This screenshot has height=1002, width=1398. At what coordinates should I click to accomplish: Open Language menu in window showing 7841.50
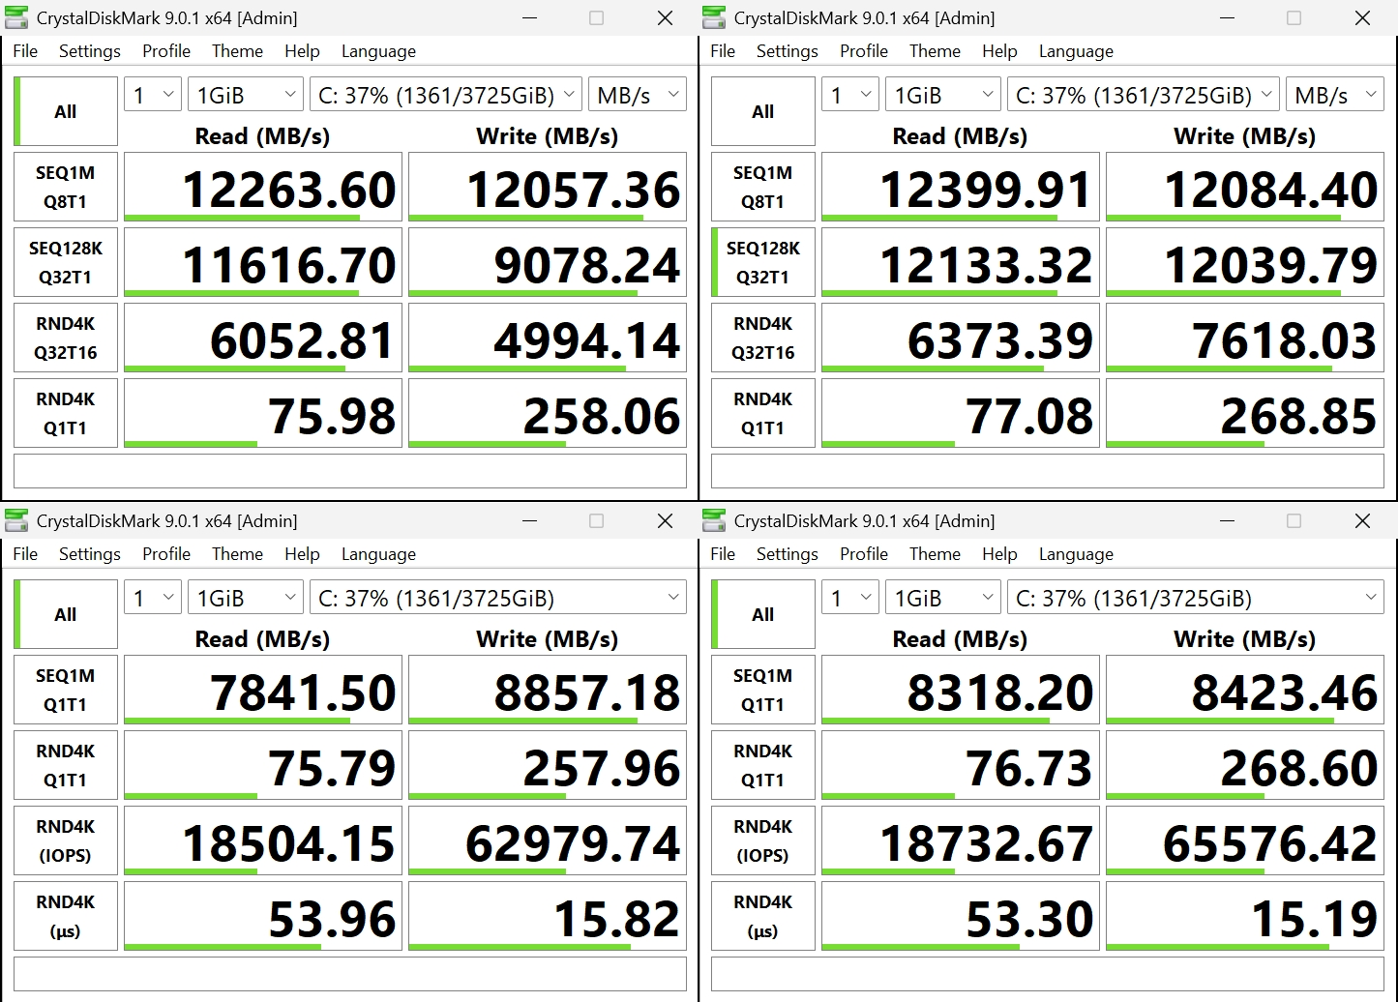(378, 554)
